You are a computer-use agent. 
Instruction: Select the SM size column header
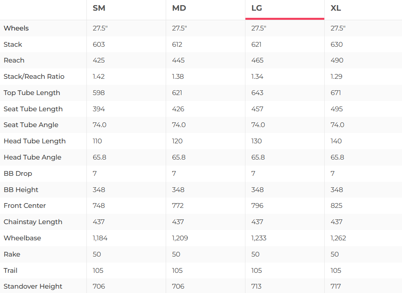99,8
